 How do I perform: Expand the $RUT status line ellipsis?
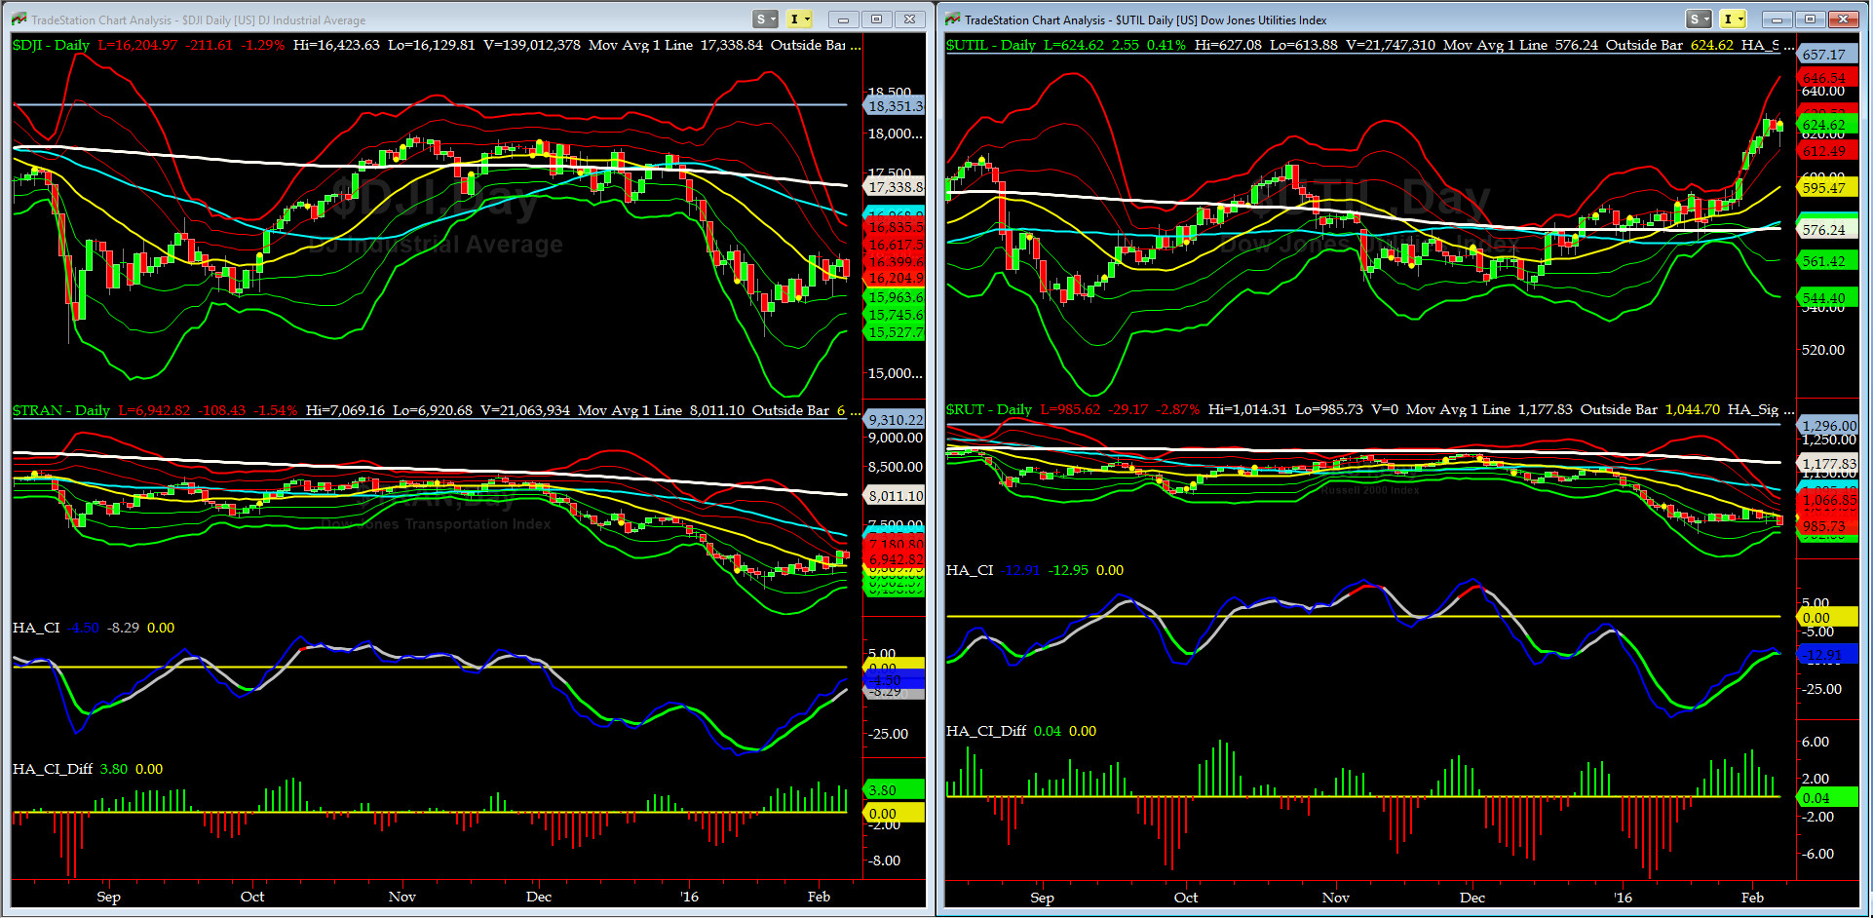point(1789,410)
